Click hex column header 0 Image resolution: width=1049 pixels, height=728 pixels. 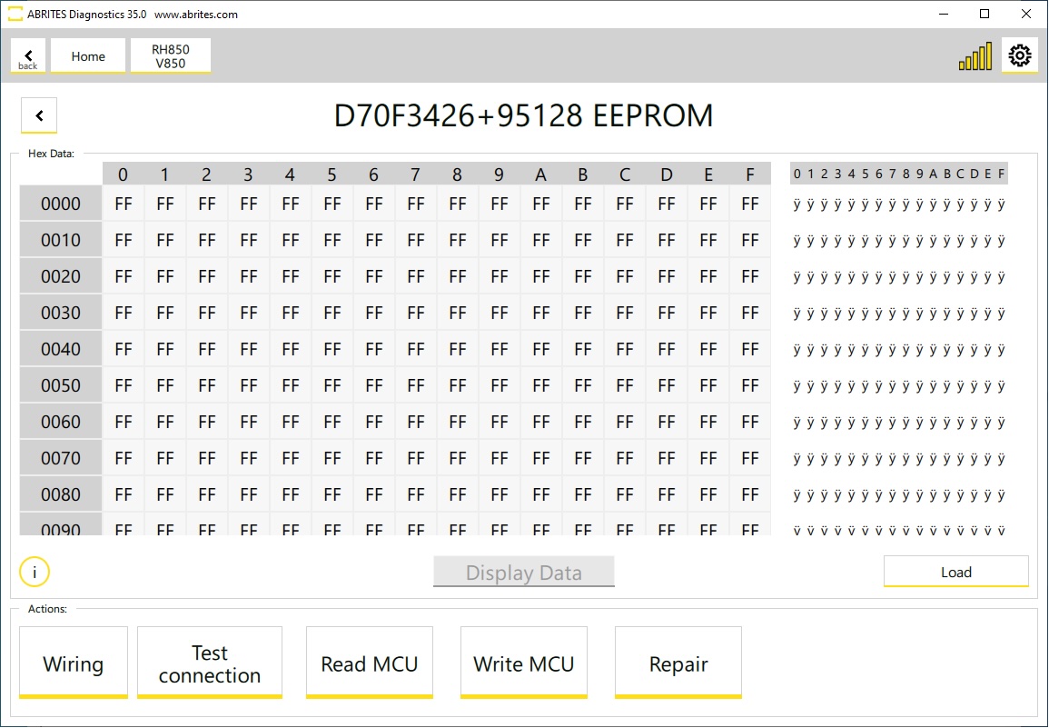pyautogui.click(x=124, y=175)
